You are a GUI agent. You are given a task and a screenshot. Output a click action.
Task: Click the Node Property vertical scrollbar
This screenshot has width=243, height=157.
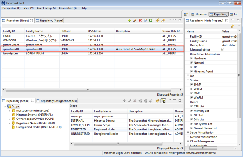click(x=239, y=76)
